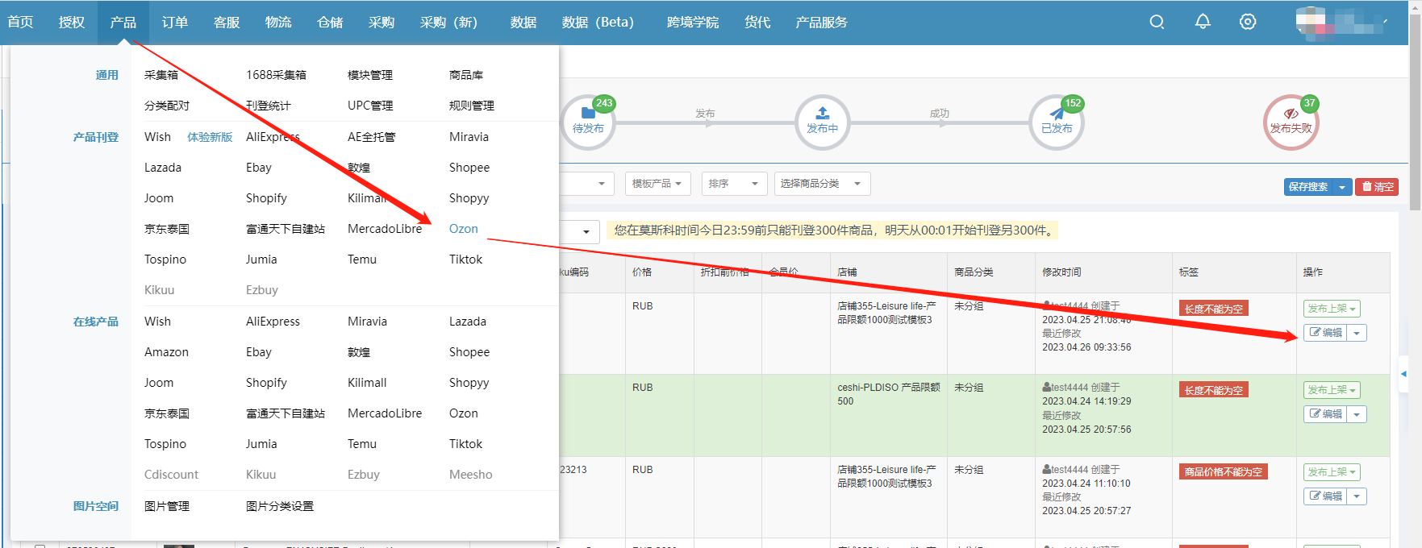
Task: Open the 授权 top navigation menu
Action: click(72, 22)
